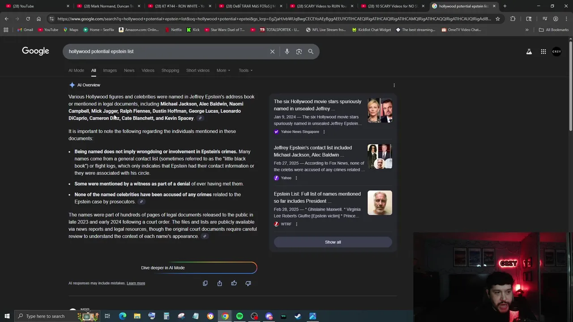Open Microsoft Edge from taskbar
573x322 pixels.
tap(122, 316)
